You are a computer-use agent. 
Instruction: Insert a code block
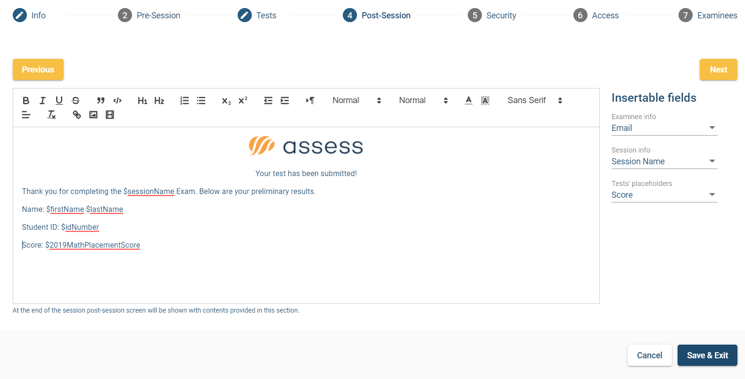(117, 100)
